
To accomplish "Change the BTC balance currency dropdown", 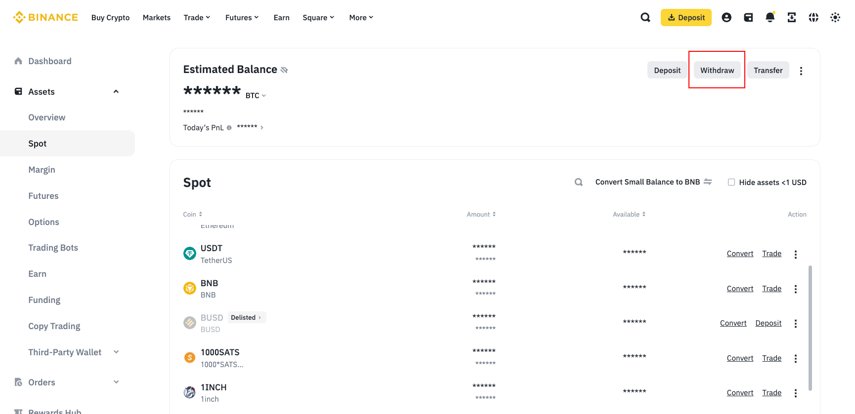I will (256, 96).
